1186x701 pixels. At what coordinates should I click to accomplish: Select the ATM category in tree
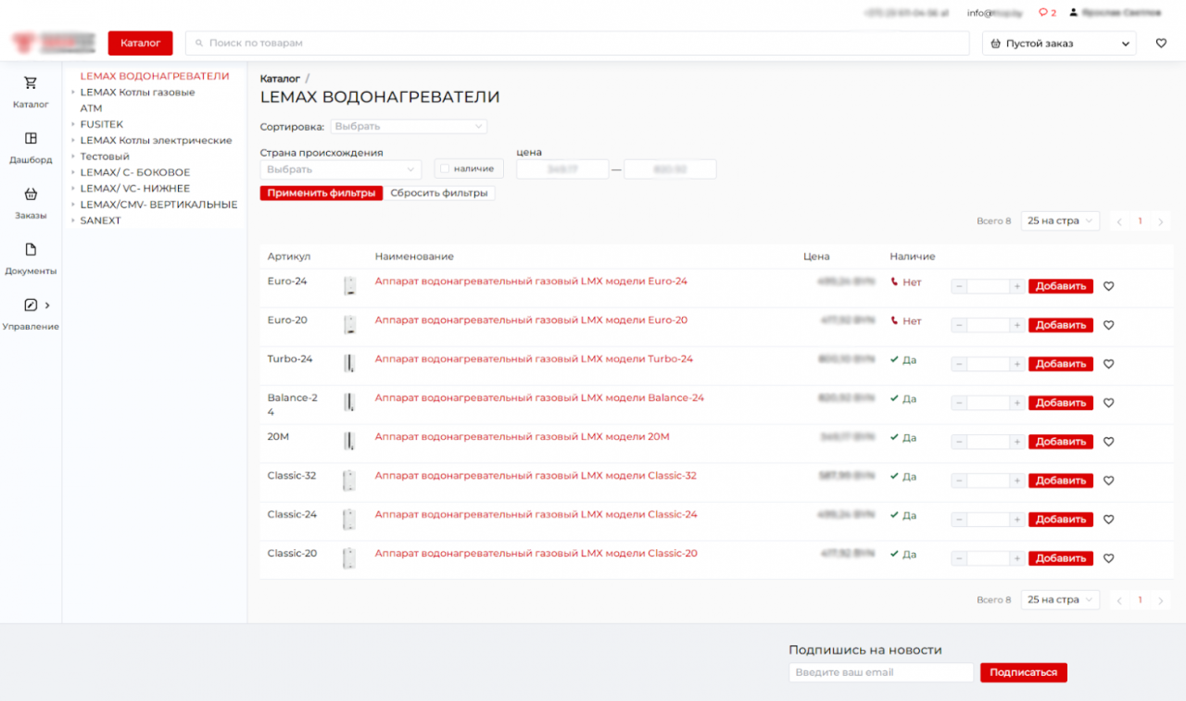click(x=91, y=108)
